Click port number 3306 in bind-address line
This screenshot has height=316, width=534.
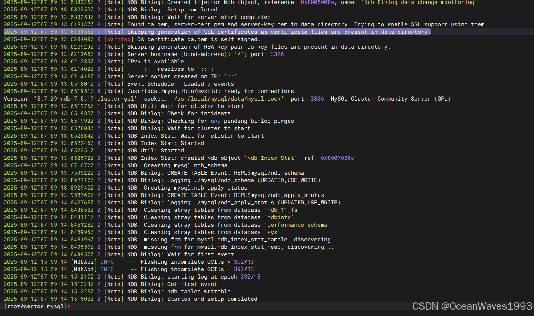click(x=277, y=54)
